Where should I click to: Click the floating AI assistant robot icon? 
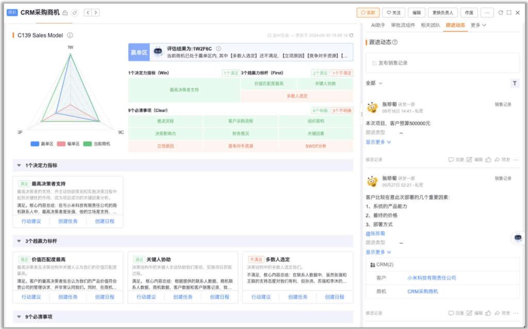tap(518, 238)
